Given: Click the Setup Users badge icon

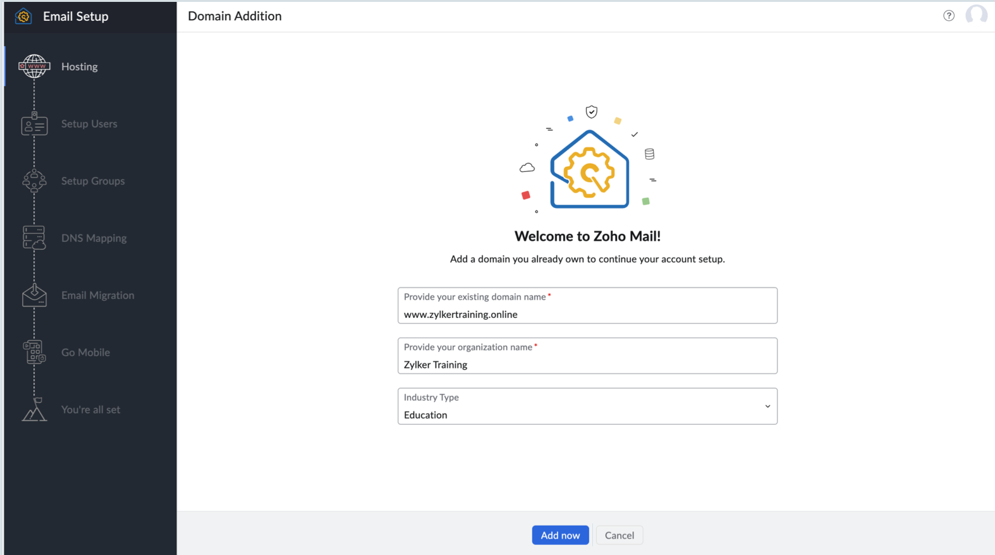Looking at the screenshot, I should coord(34,124).
